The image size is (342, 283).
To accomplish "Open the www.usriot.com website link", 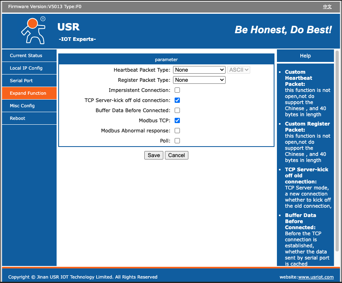I will [316, 277].
